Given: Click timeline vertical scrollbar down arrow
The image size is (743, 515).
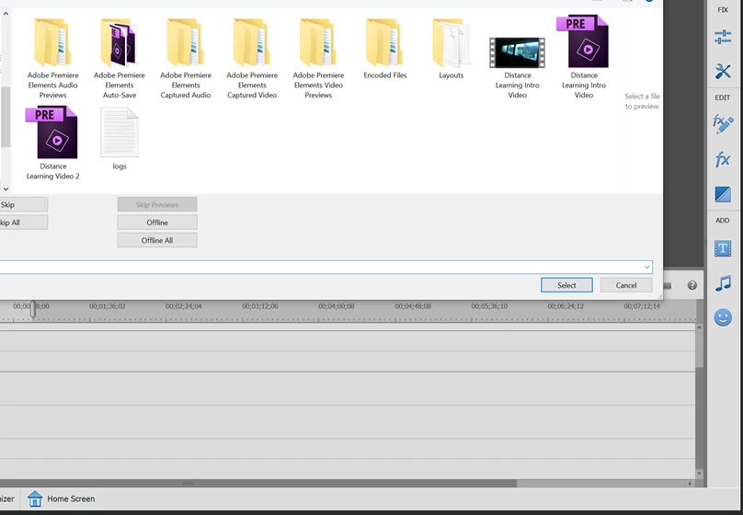Looking at the screenshot, I should [x=700, y=474].
